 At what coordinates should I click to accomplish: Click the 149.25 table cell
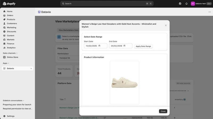pyautogui.click(x=163, y=118)
